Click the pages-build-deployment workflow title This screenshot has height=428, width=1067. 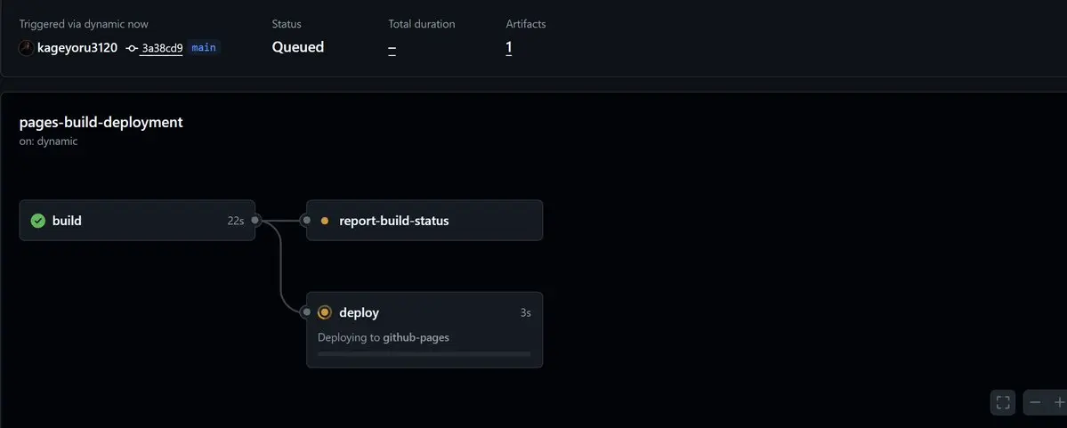pos(101,123)
